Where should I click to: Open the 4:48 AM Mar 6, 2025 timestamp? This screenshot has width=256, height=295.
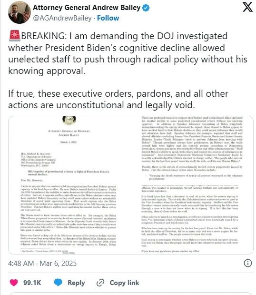click(42, 263)
